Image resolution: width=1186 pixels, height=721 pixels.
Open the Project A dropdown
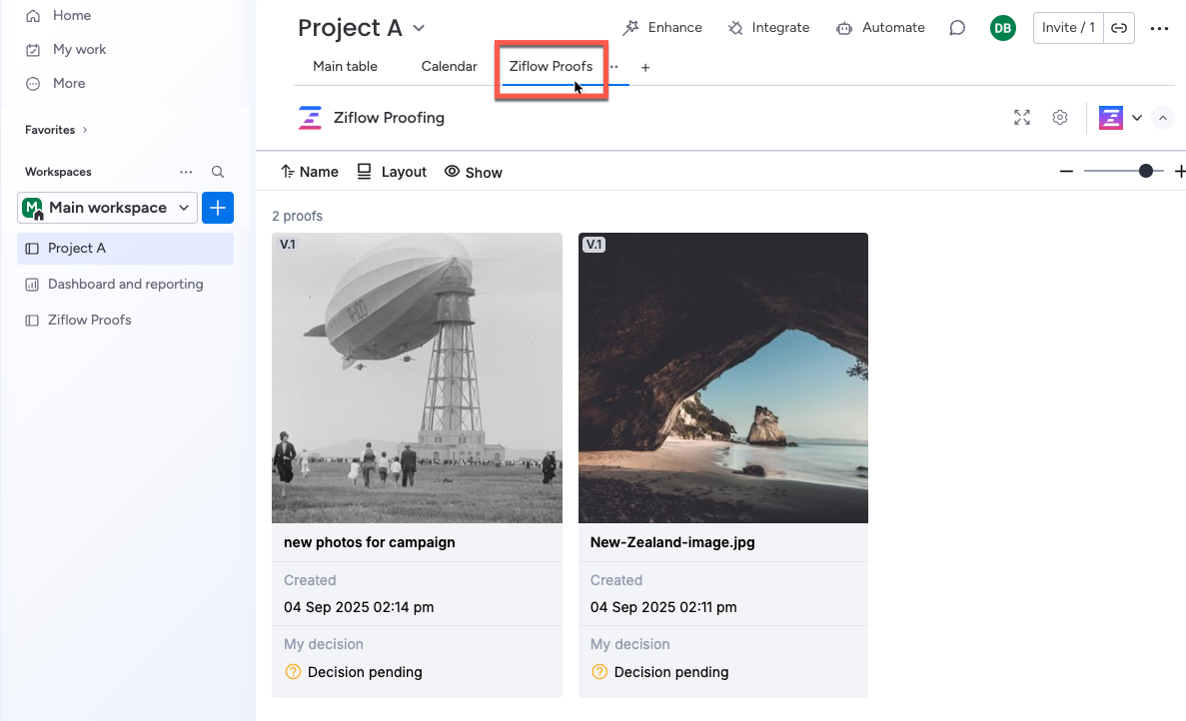418,28
